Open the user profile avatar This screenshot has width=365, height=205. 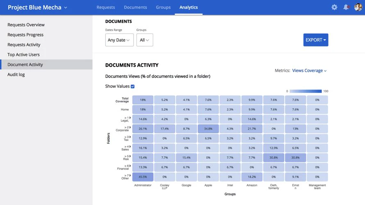358,7
